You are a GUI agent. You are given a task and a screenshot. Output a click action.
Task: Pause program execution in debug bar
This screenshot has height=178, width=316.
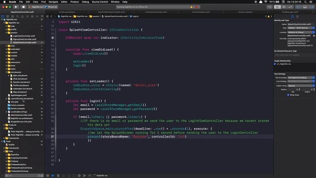point(58,176)
